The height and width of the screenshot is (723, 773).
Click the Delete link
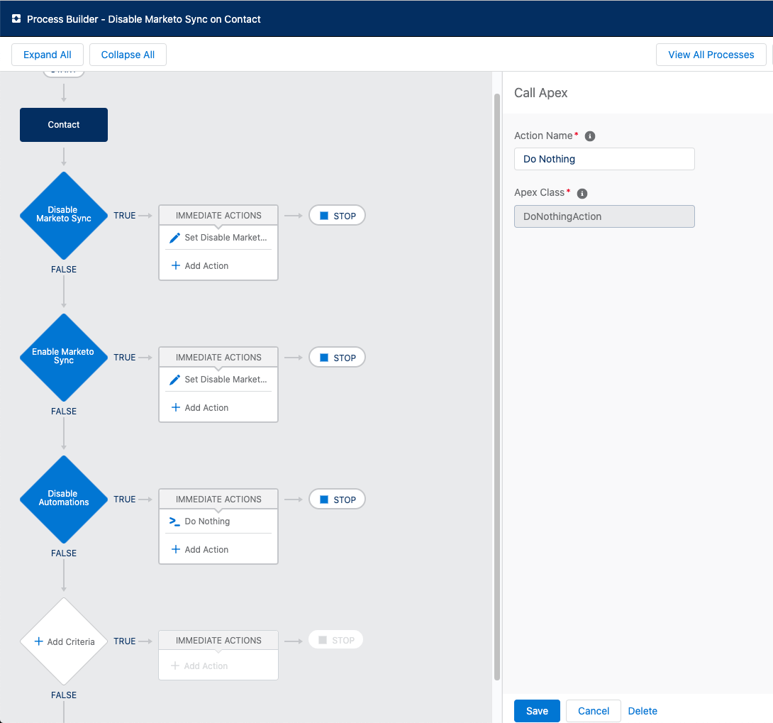point(643,711)
